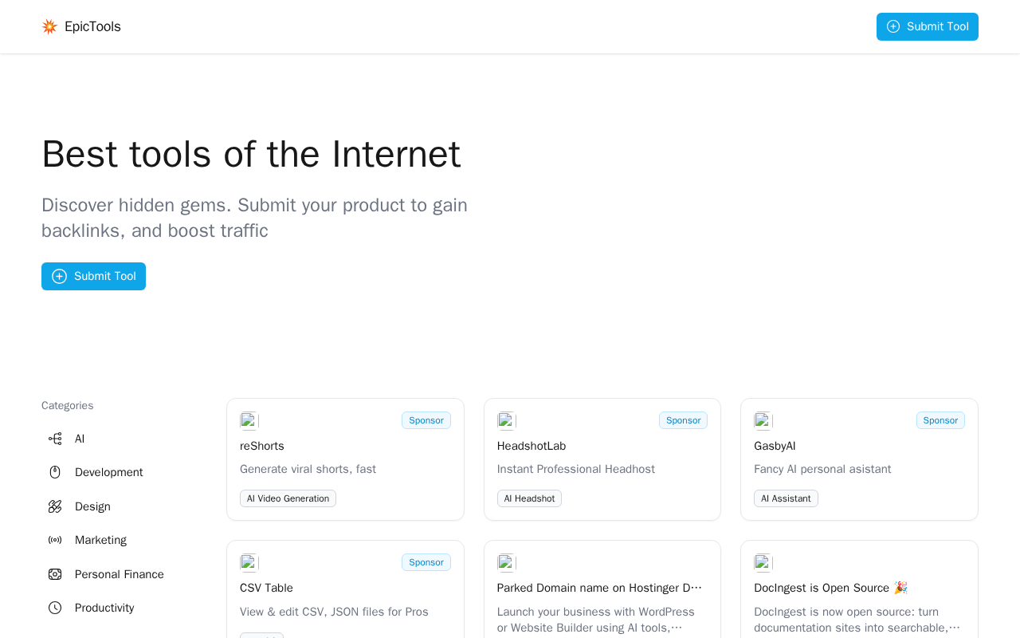Select the Personal Finance icon

(x=55, y=574)
